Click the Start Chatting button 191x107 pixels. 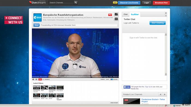(157, 23)
